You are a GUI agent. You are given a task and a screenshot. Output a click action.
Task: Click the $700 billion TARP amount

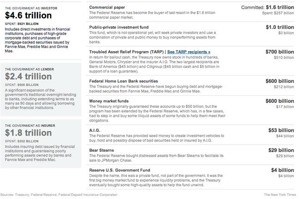pos(280,52)
